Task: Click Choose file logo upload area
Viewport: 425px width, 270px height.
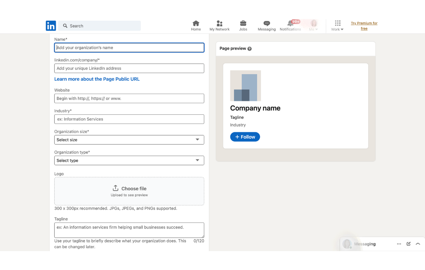Action: tap(129, 191)
